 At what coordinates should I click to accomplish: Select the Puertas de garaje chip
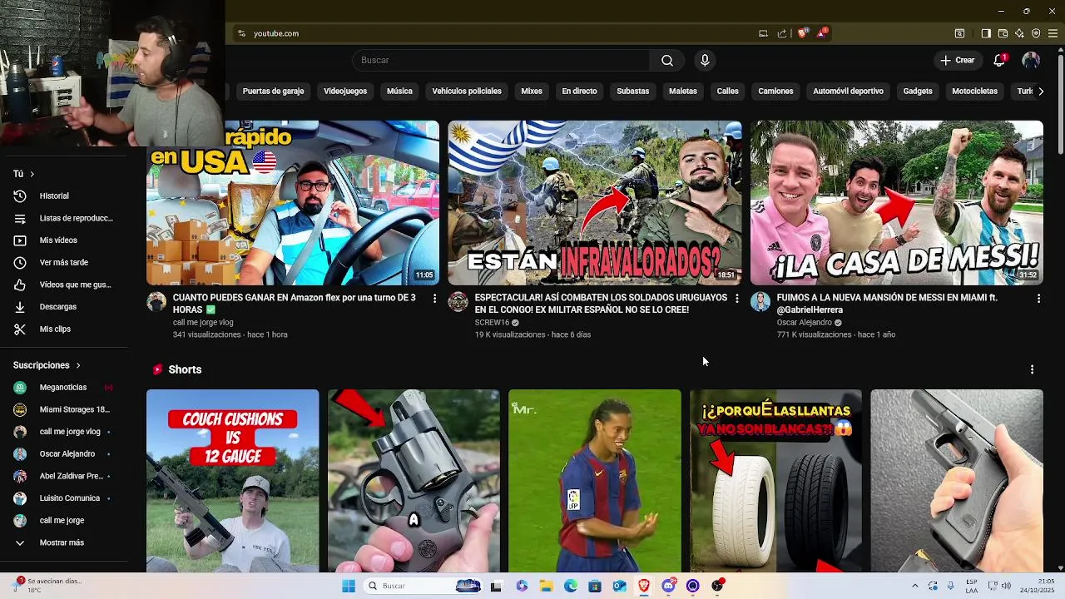[x=273, y=91]
